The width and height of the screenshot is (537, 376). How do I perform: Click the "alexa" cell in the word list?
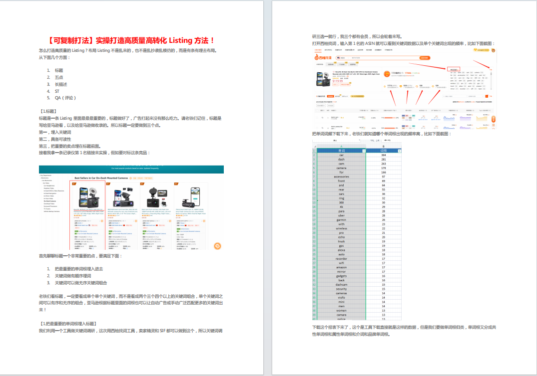coord(342,250)
